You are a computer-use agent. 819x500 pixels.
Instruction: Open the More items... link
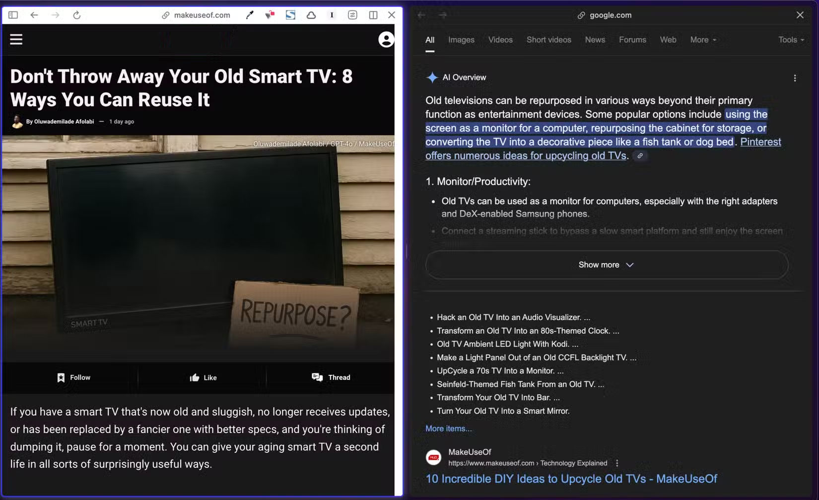coord(448,428)
